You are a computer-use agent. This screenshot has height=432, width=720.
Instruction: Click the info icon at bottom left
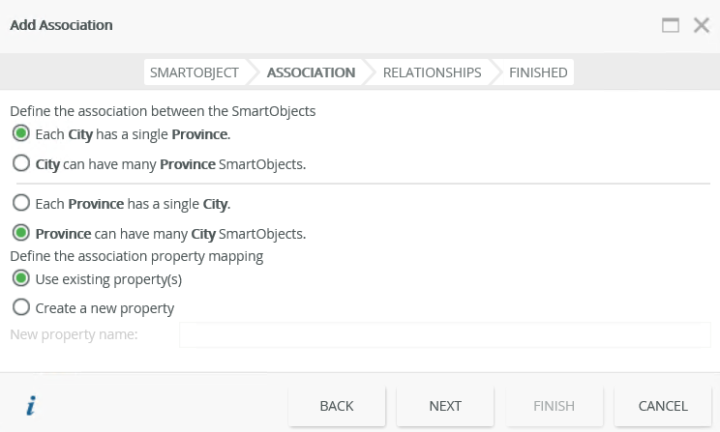(31, 406)
